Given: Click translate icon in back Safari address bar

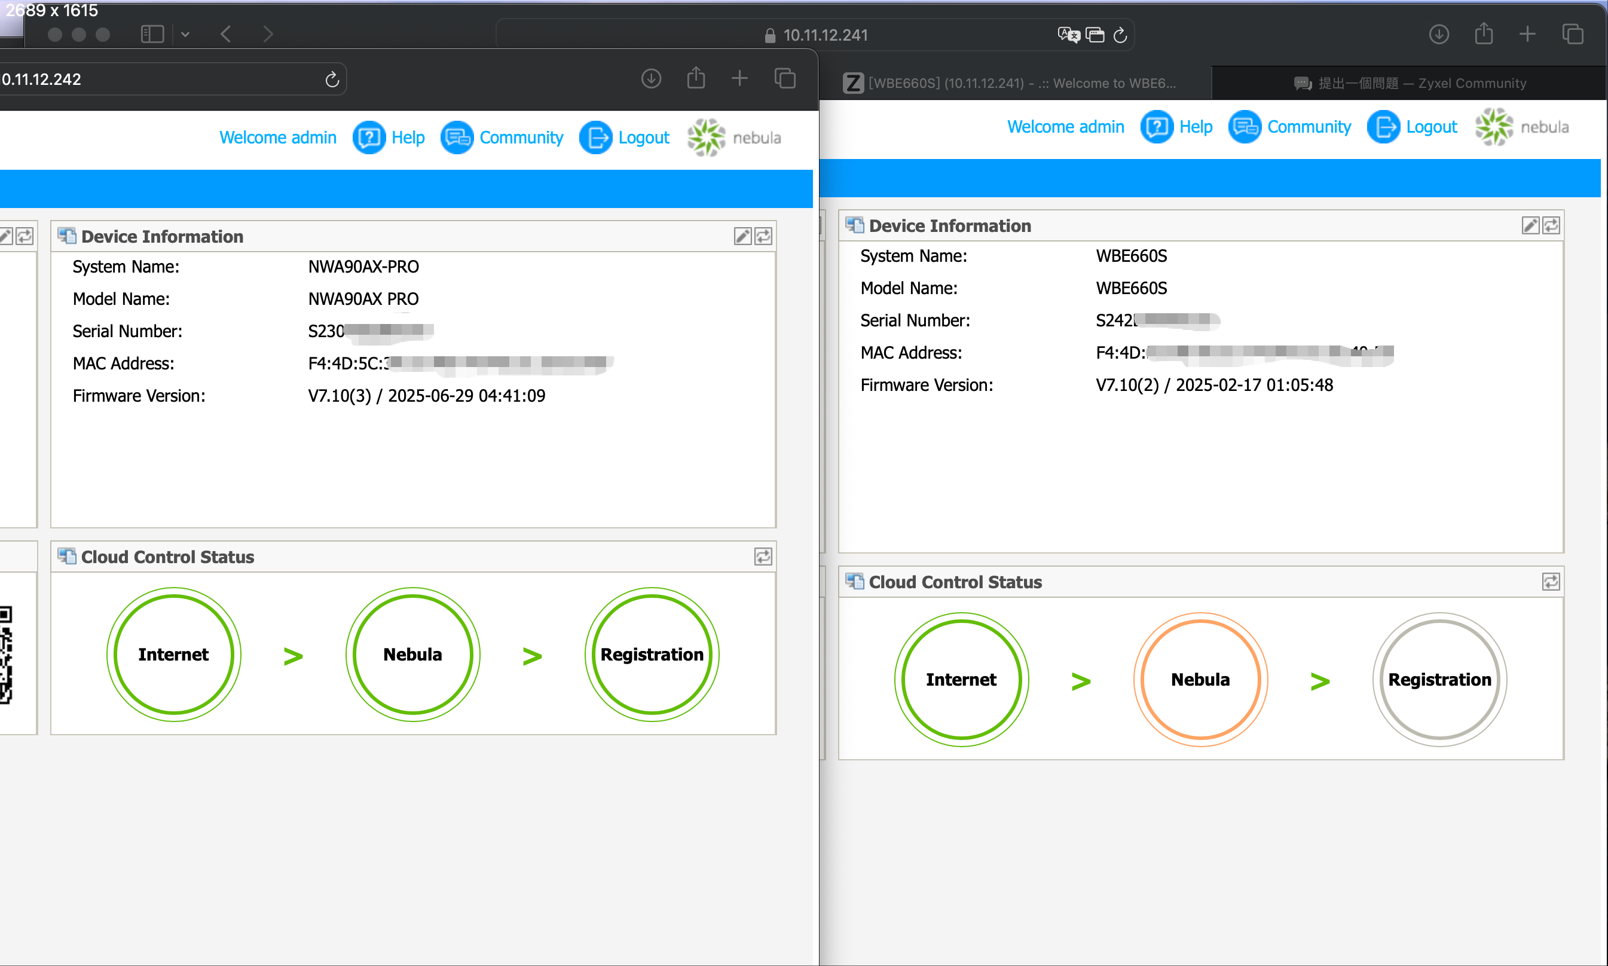Looking at the screenshot, I should pyautogui.click(x=1069, y=35).
